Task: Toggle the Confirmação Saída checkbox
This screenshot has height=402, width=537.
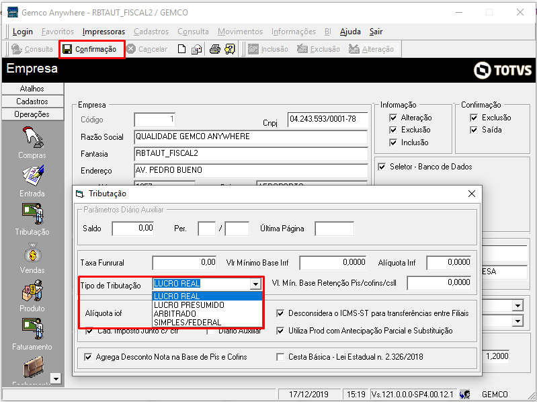Action: click(474, 130)
